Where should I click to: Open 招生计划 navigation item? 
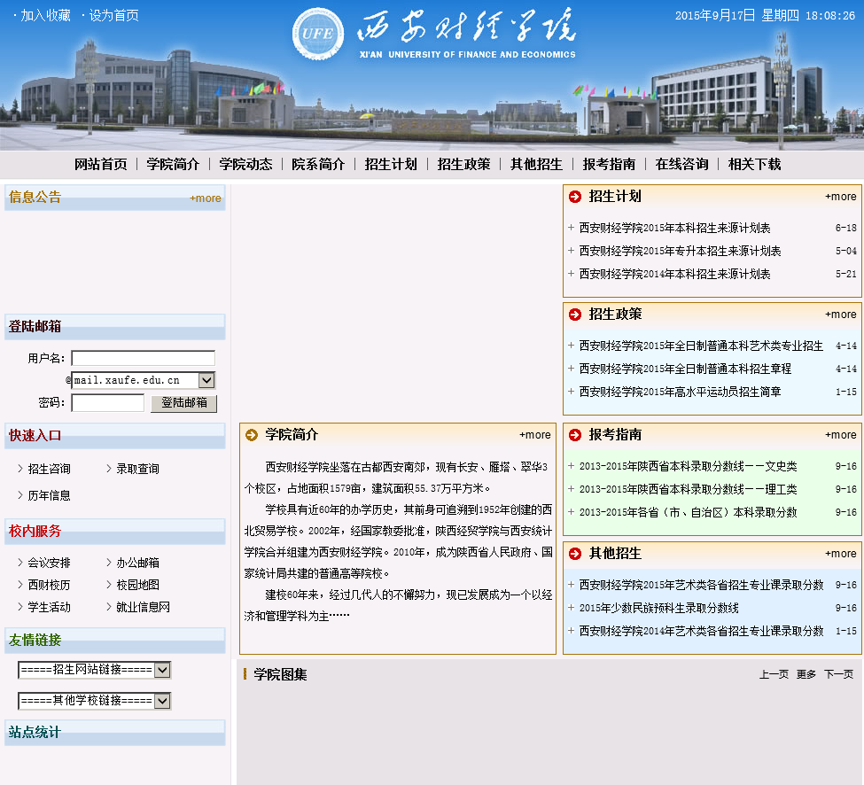(x=391, y=164)
